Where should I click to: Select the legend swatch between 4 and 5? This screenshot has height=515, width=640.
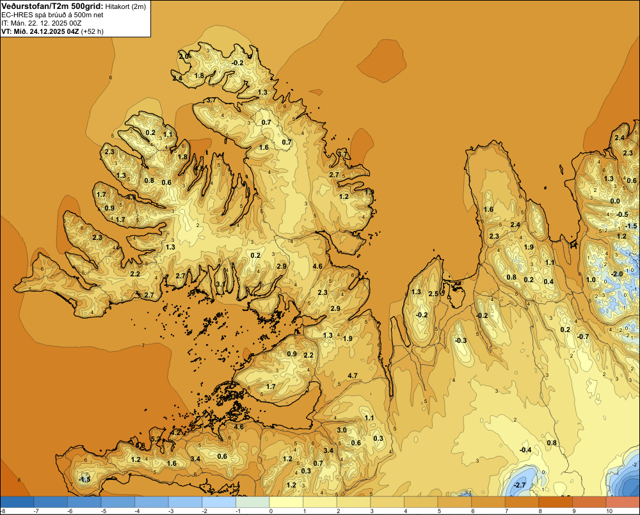(421, 502)
